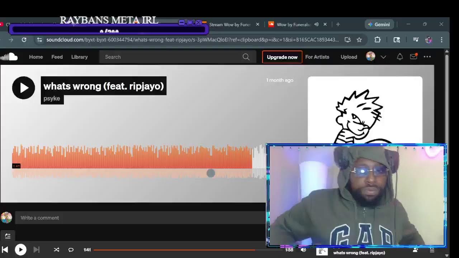The image size is (459, 258).
Task: Skip to the previous track in player
Action: tap(5, 250)
